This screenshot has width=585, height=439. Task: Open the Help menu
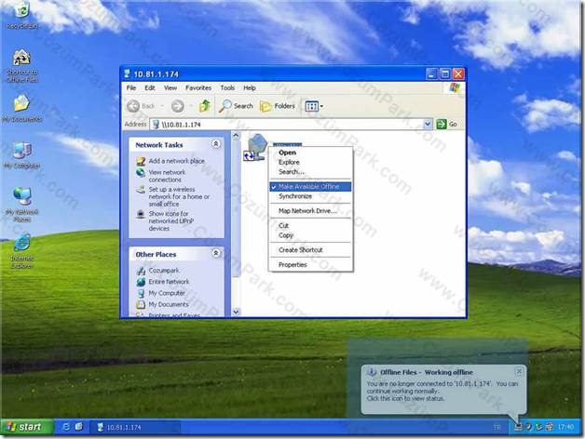tap(250, 88)
